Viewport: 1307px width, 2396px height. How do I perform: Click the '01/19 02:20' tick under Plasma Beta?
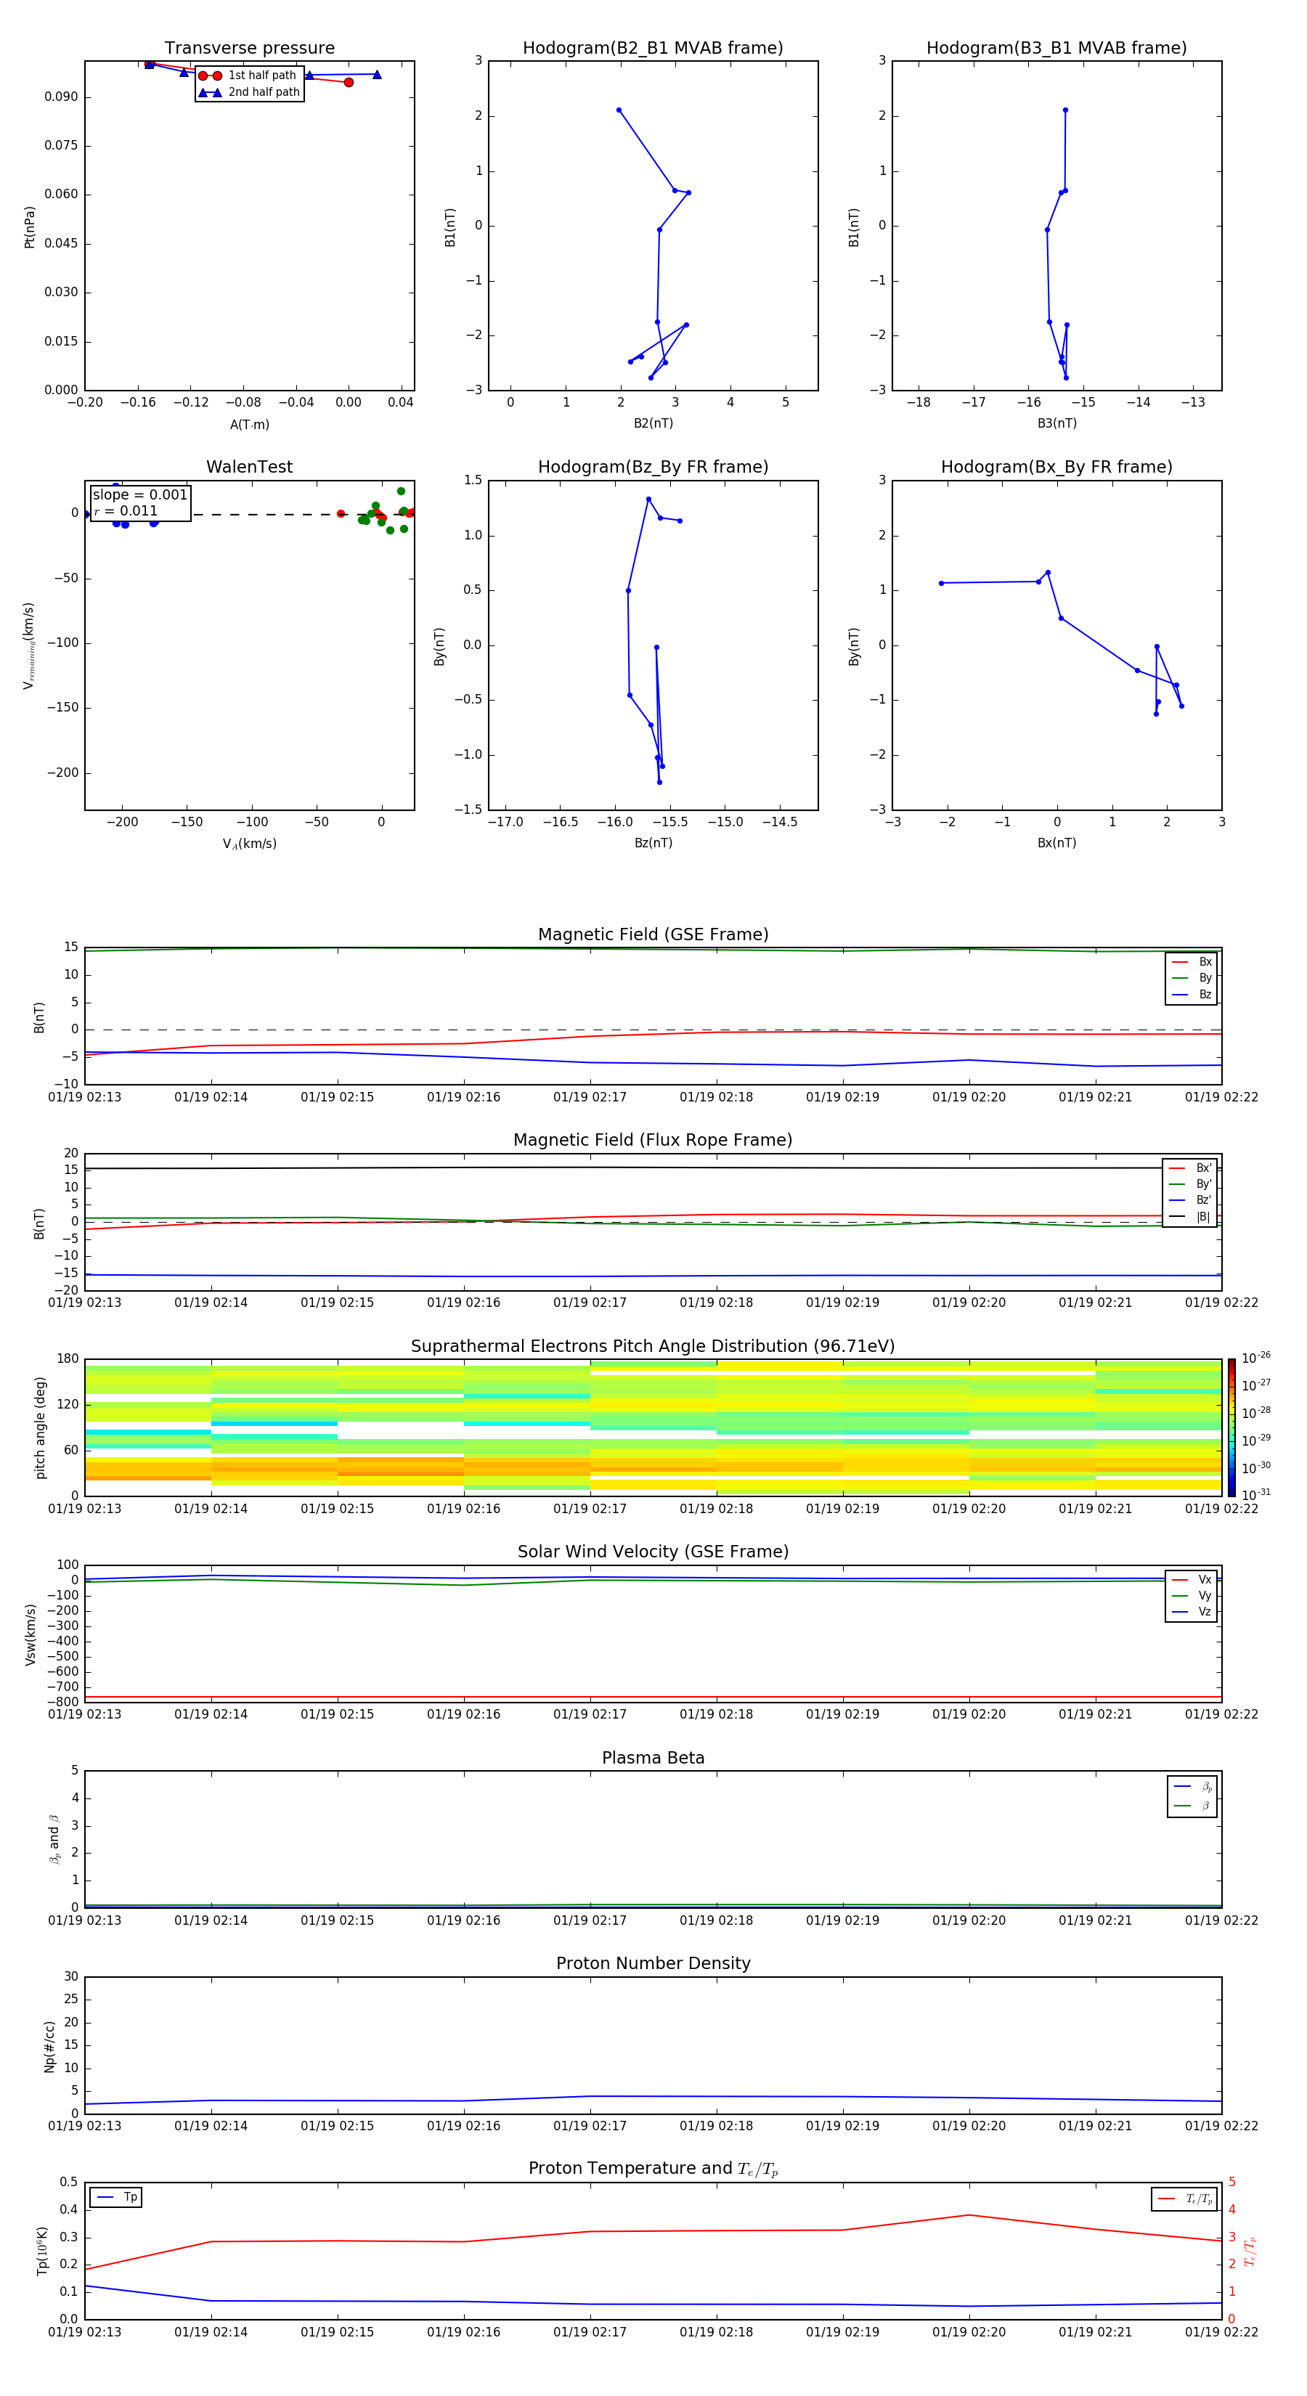point(969,1920)
